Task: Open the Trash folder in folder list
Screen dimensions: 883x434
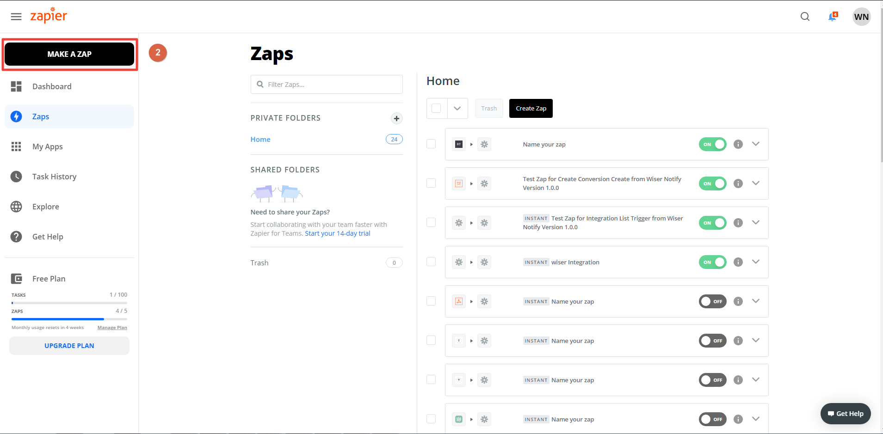Action: [259, 263]
